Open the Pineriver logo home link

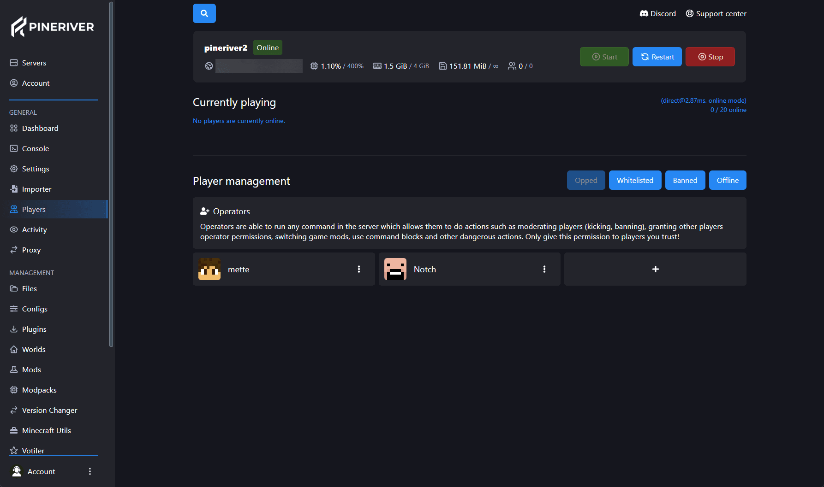click(52, 27)
